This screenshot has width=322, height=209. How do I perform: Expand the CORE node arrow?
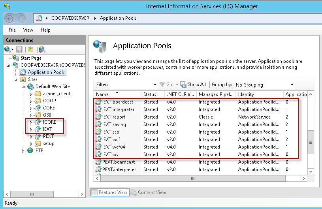[x=31, y=108]
